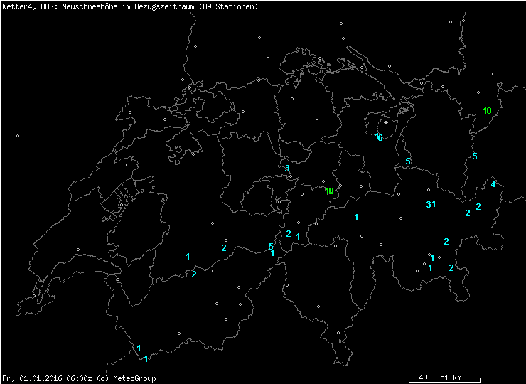Select the isolated station dot at far left edge
The width and height of the screenshot is (526, 384).
pyautogui.click(x=18, y=136)
